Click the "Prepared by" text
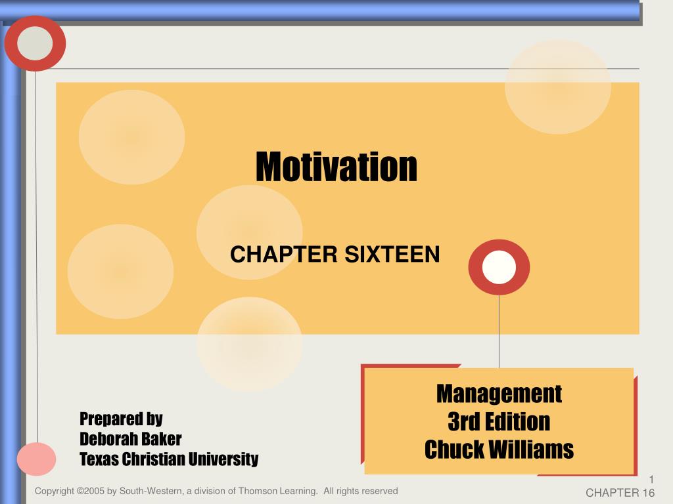 pyautogui.click(x=121, y=419)
